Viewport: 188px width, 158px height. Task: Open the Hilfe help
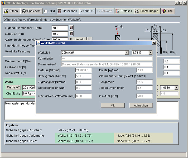[167, 11]
